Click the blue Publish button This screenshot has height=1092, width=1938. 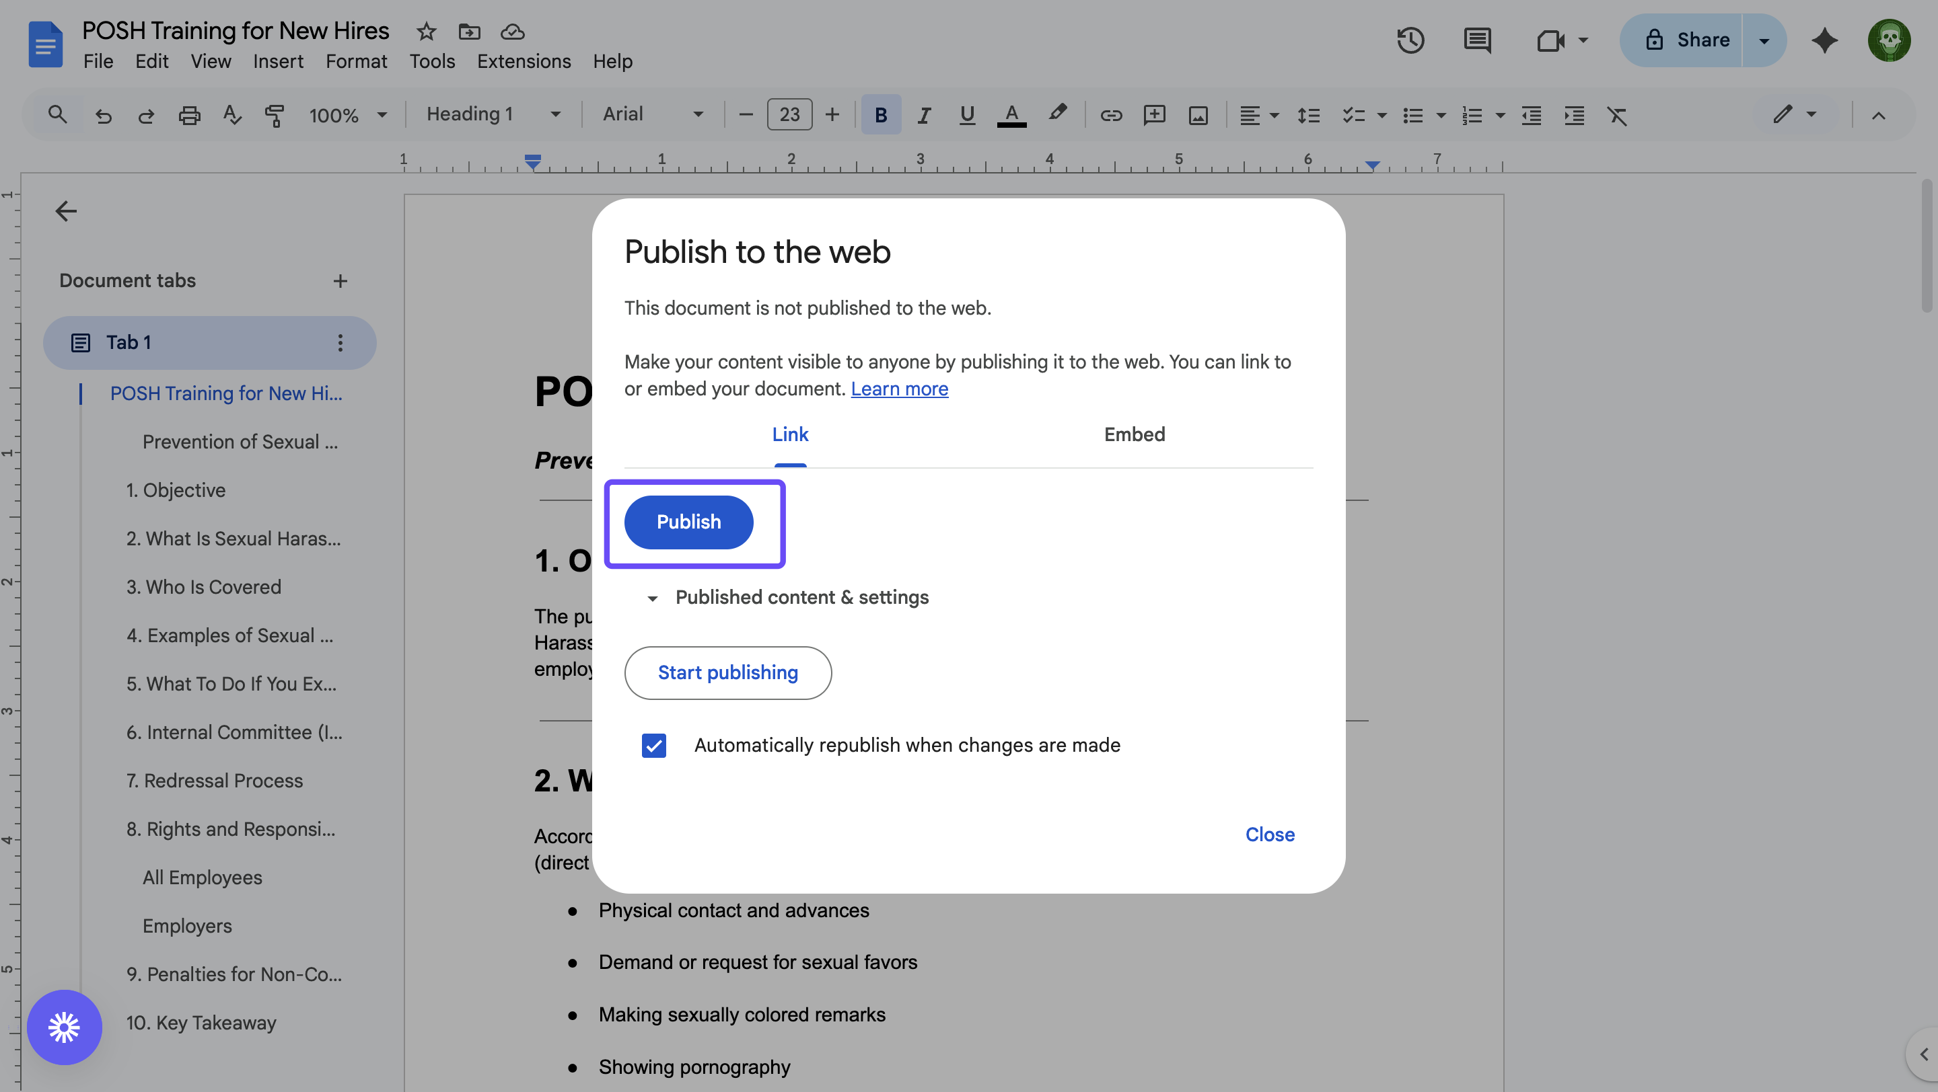point(688,522)
